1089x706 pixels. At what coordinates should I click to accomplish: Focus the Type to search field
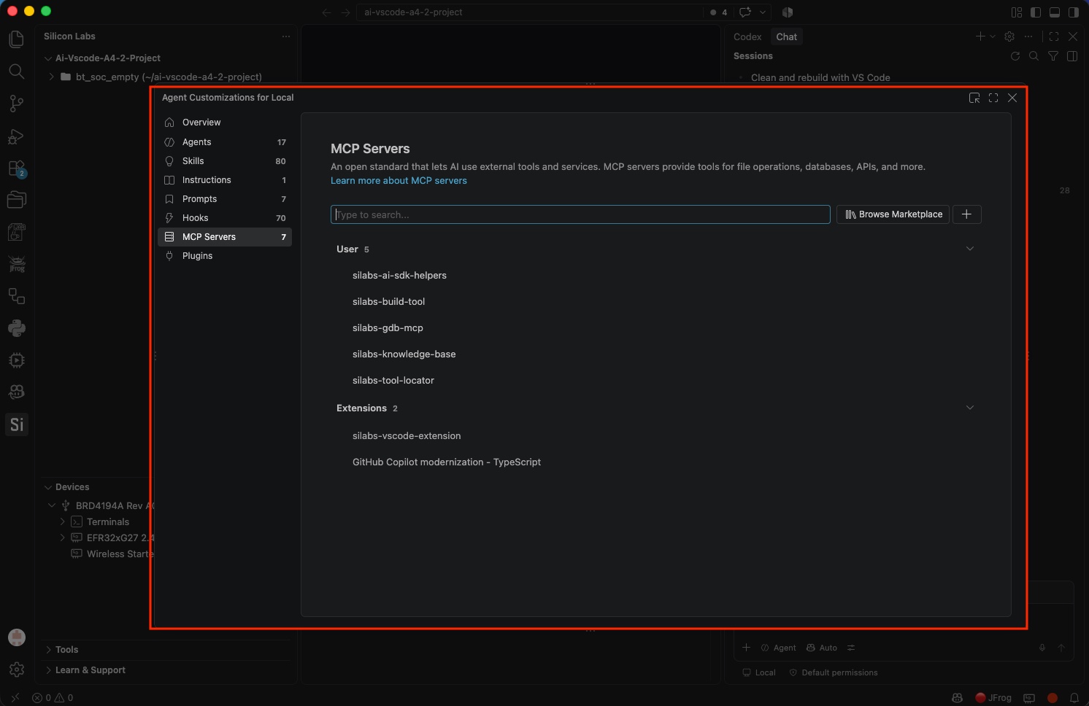580,214
